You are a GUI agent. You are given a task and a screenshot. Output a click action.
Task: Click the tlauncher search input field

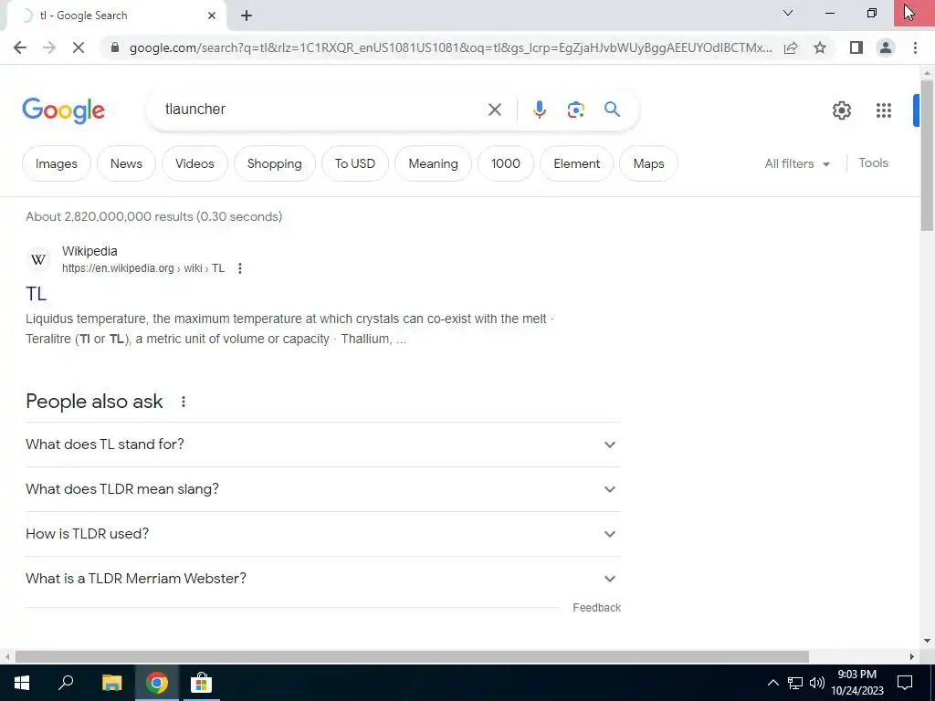[322, 110]
